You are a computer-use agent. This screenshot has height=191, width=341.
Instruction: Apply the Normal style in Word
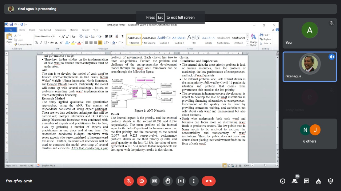[x=134, y=40]
